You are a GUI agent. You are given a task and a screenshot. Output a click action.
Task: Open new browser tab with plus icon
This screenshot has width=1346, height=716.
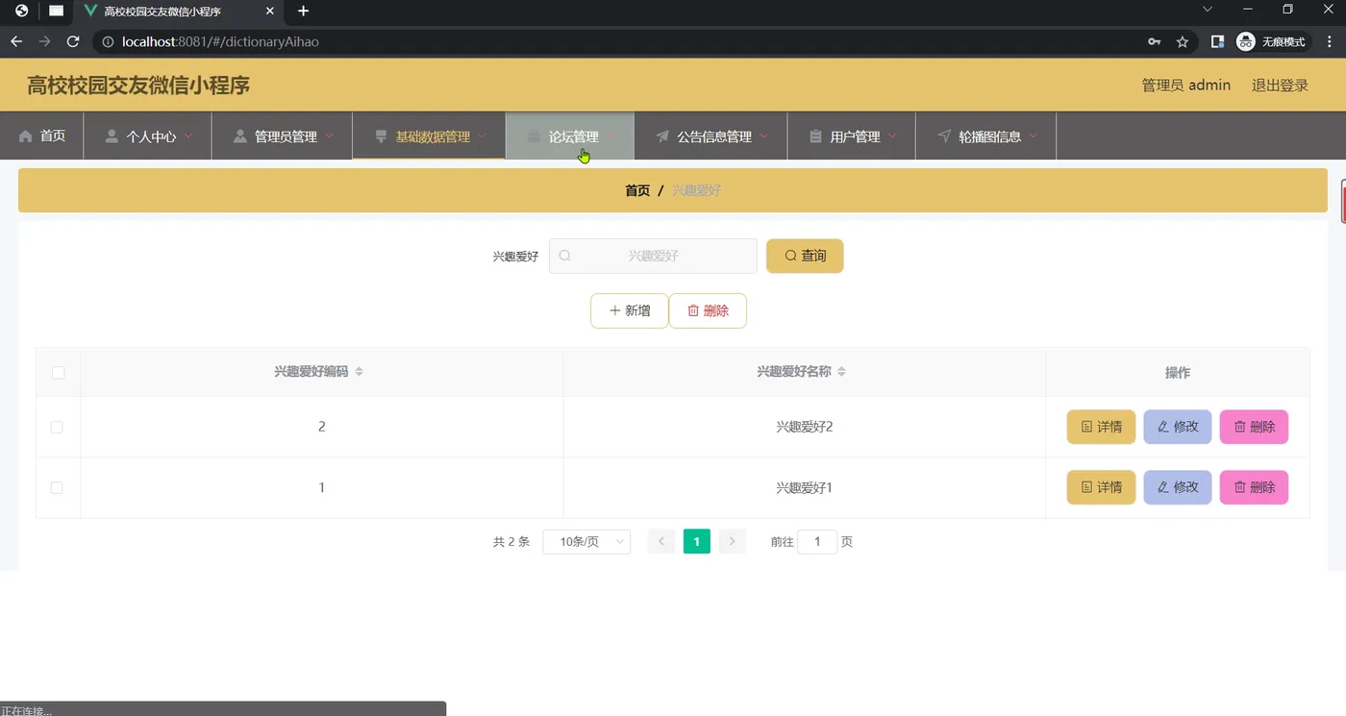[304, 11]
